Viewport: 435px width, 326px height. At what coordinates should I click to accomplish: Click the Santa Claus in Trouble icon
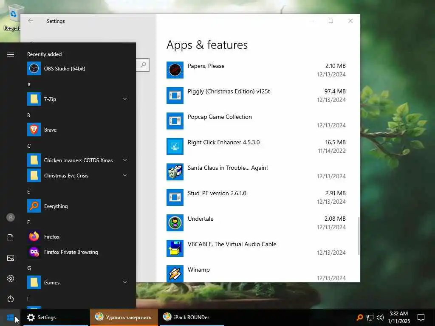[175, 172]
